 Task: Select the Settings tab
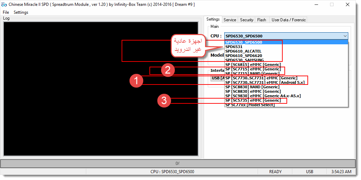click(213, 19)
